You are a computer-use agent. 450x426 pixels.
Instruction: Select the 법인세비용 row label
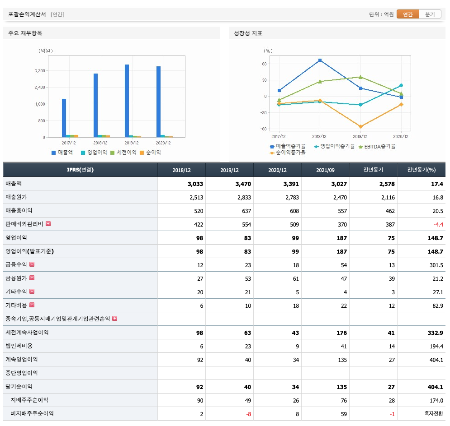[x=19, y=346]
